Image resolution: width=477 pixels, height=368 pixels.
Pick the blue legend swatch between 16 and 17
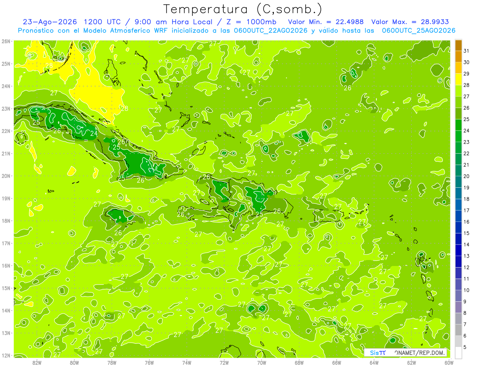tap(458, 216)
